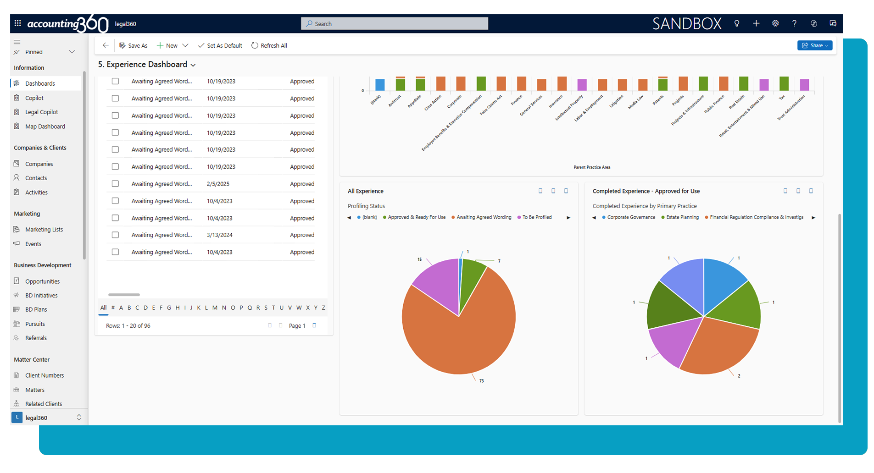The width and height of the screenshot is (874, 473).
Task: Open the settings gear icon
Action: [x=775, y=23]
